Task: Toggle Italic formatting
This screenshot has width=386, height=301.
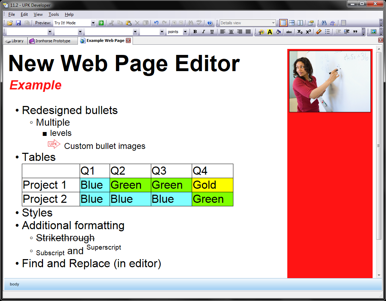Action: 203,32
